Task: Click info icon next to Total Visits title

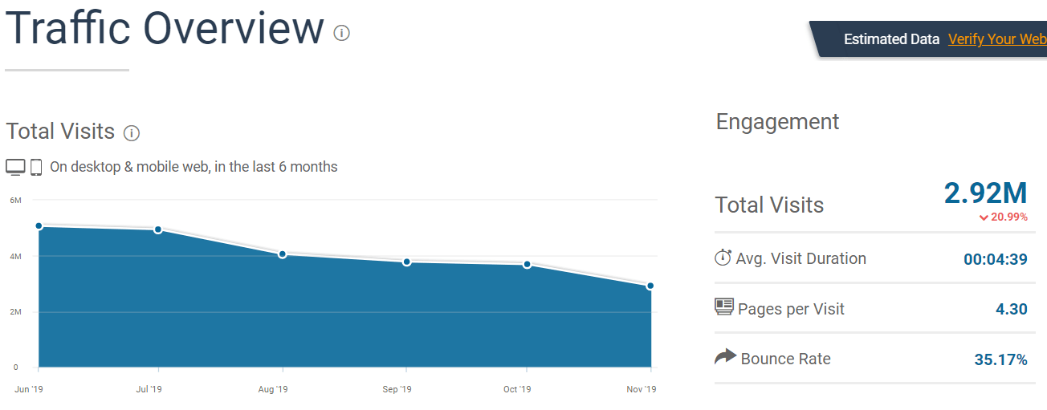Action: (x=132, y=133)
